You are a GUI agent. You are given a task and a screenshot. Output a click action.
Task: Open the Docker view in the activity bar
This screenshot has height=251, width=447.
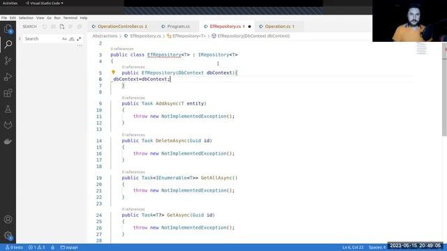click(8, 141)
